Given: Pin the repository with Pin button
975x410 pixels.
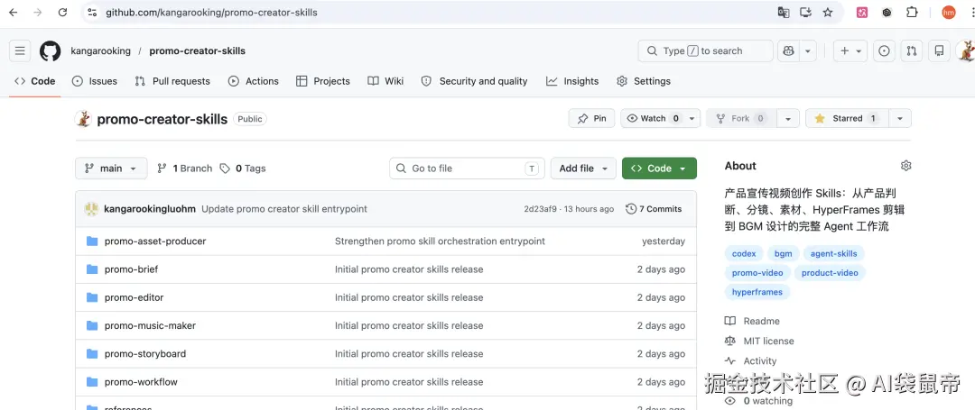Looking at the screenshot, I should [591, 118].
